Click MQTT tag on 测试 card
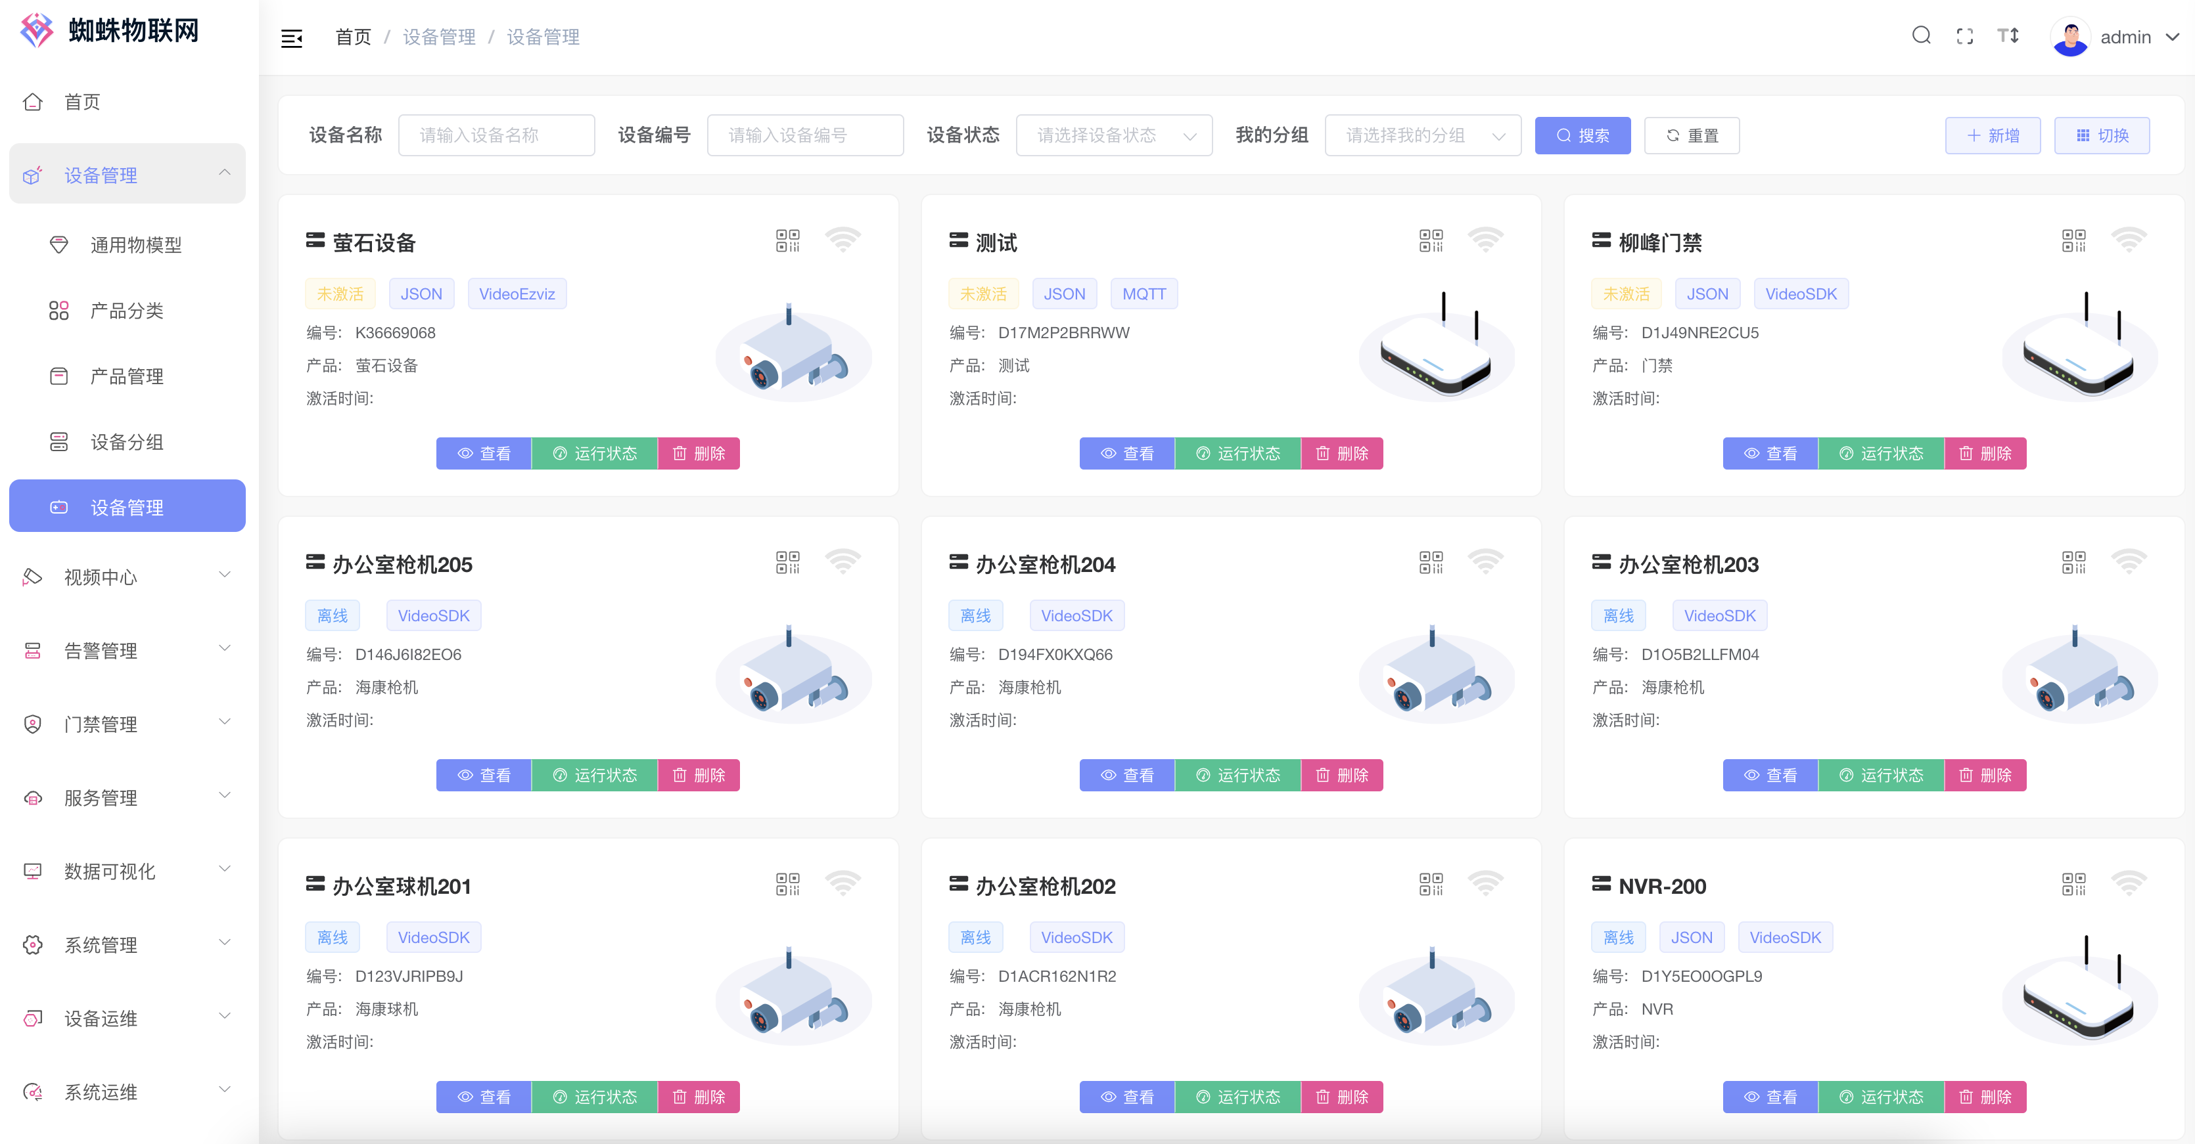The height and width of the screenshot is (1144, 2195). (x=1144, y=294)
